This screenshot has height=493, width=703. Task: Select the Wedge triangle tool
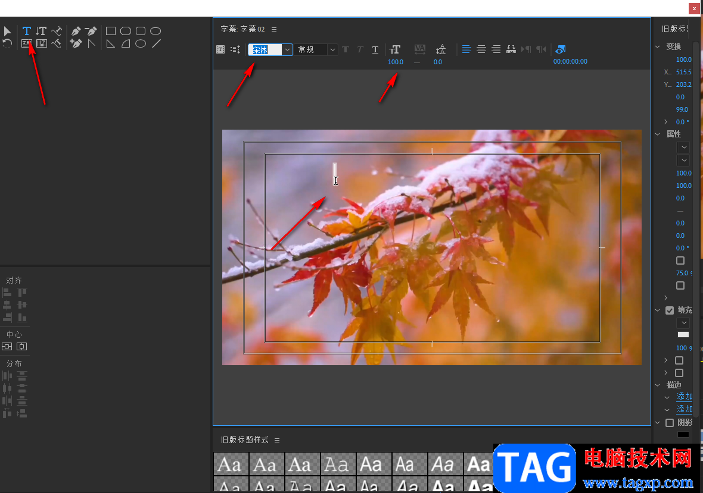point(111,43)
